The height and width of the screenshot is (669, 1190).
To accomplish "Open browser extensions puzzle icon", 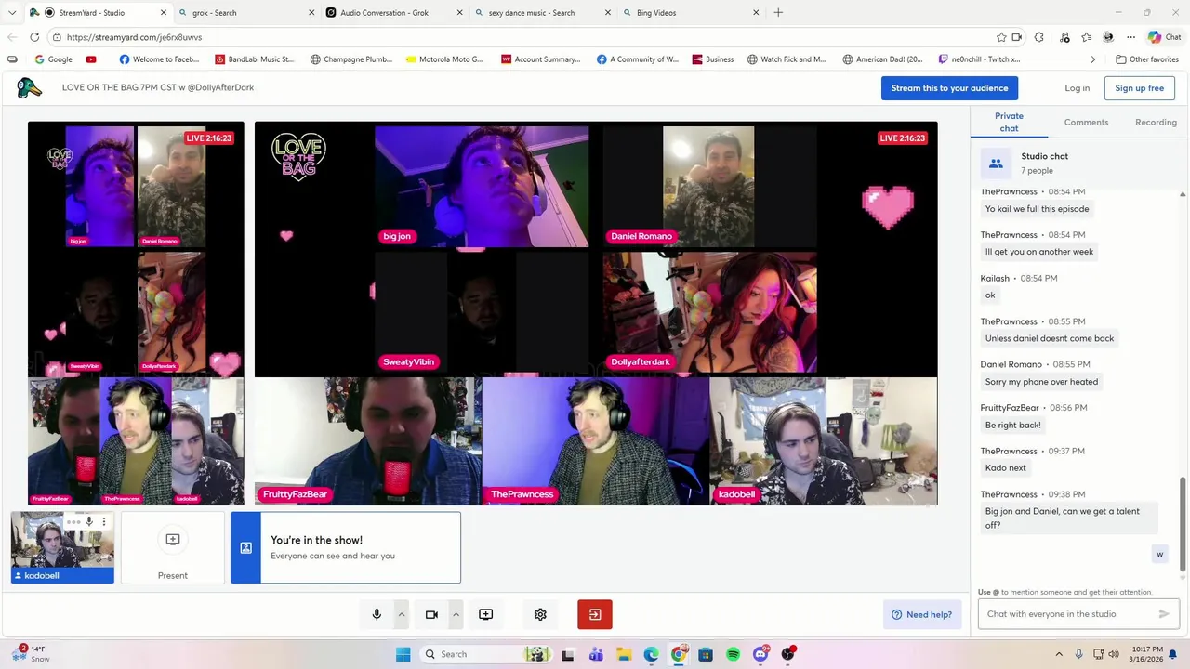I will 1039,37.
